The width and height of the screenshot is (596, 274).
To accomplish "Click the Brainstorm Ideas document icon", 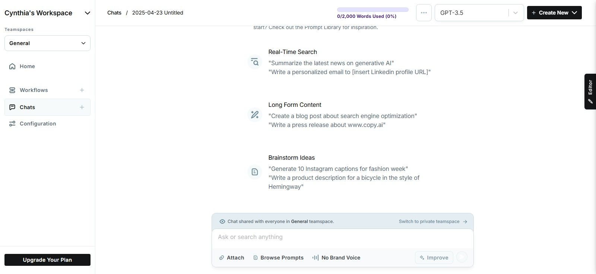I will pyautogui.click(x=255, y=172).
